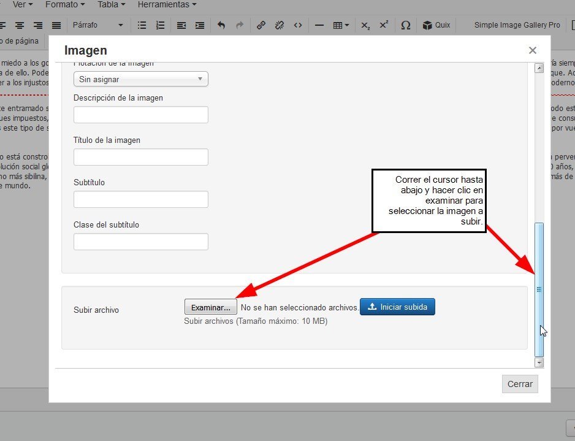Open the Ver menu

22,4
